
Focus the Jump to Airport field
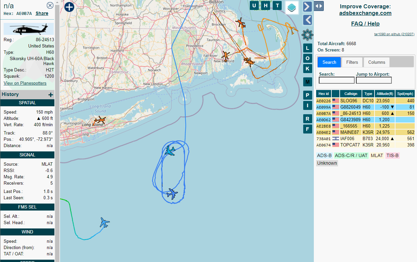374,80
